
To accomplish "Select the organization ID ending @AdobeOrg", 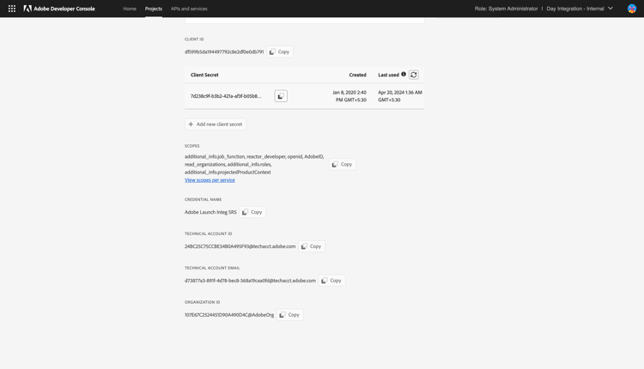I will pos(229,315).
